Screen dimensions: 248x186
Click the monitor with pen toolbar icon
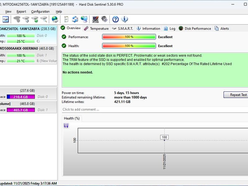point(95,19)
